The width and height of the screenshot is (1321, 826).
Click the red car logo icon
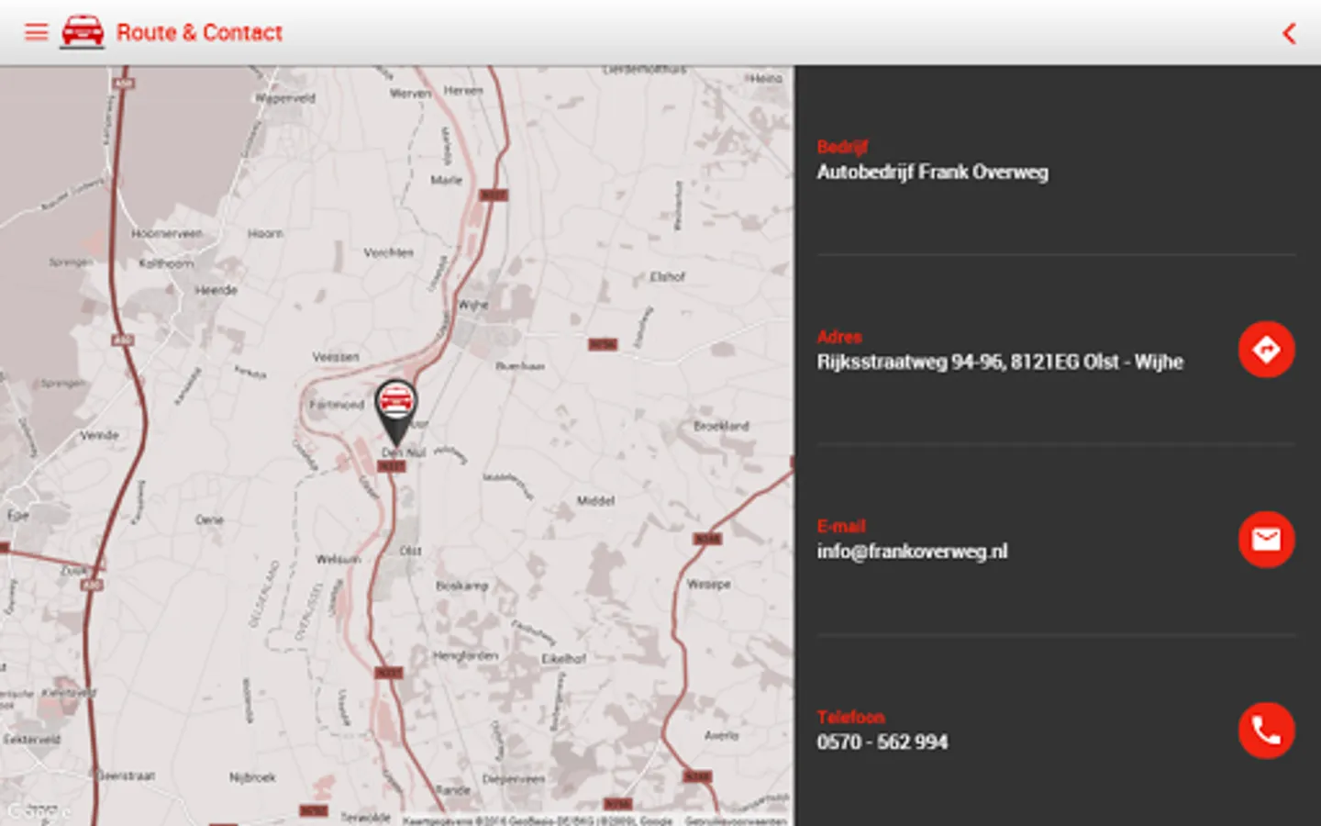(83, 31)
